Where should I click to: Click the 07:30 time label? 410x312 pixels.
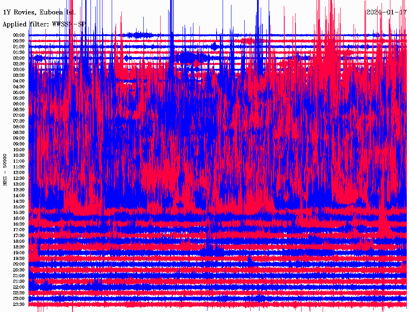19,121
